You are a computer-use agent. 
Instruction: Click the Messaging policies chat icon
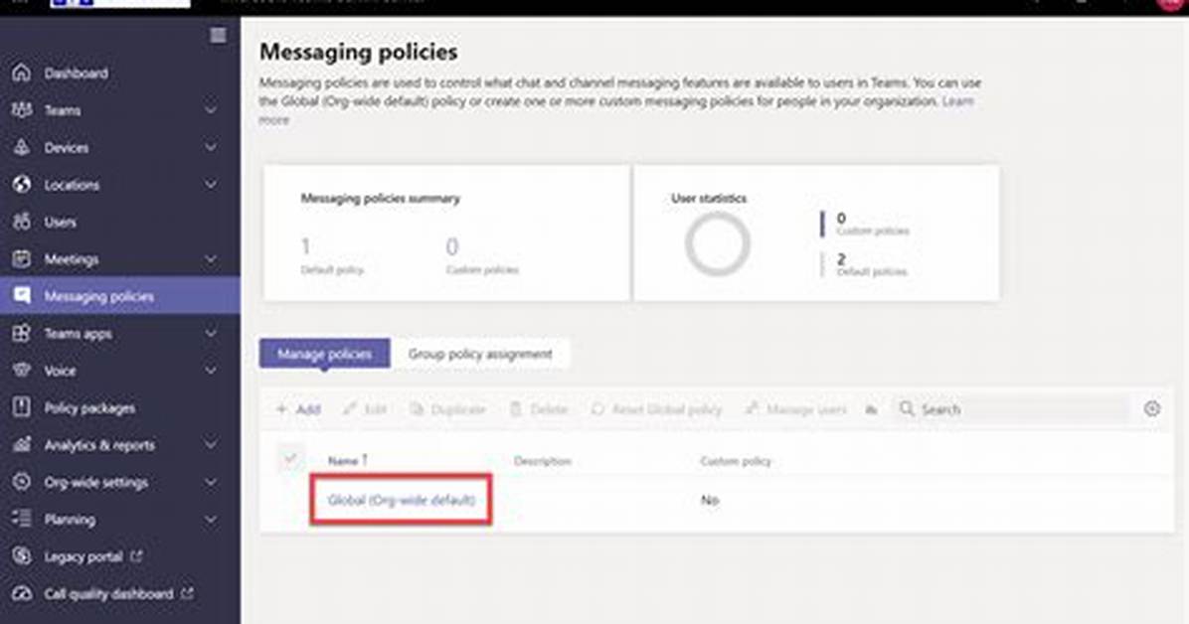21,296
